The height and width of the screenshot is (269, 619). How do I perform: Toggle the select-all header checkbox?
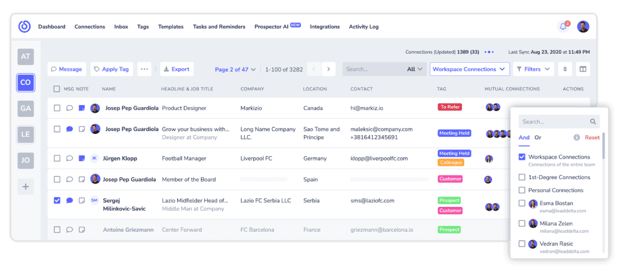pyautogui.click(x=57, y=89)
